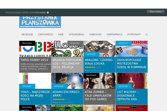Click the Wydarzenia tag on bottom right tile
The height and width of the screenshot is (111, 167).
124,107
